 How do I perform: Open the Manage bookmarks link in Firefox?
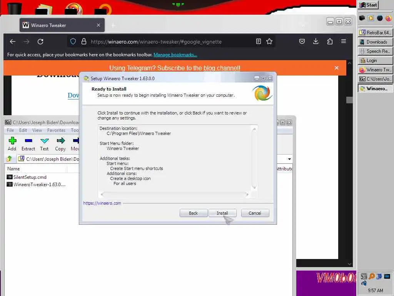point(175,55)
